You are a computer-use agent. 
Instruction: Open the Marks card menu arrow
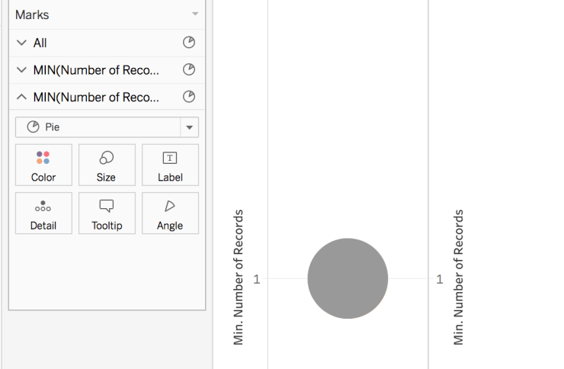pyautogui.click(x=195, y=14)
